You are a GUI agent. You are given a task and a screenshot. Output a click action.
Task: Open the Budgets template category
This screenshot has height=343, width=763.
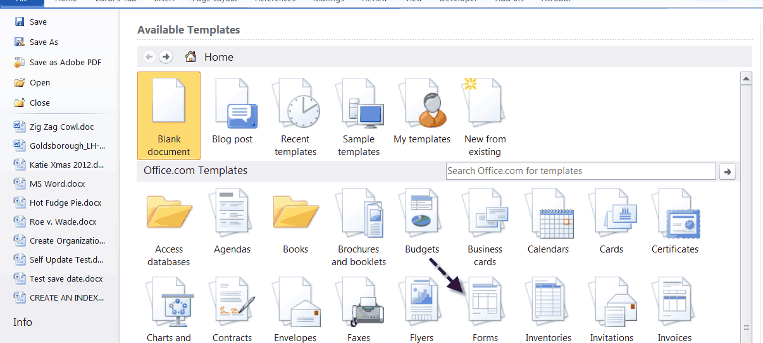click(422, 223)
